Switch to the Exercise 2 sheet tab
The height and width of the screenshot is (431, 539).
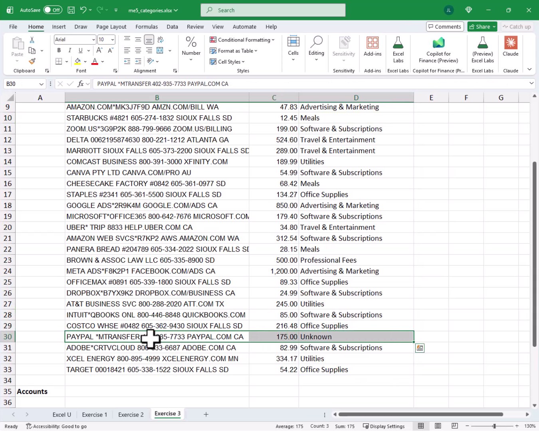(x=131, y=415)
